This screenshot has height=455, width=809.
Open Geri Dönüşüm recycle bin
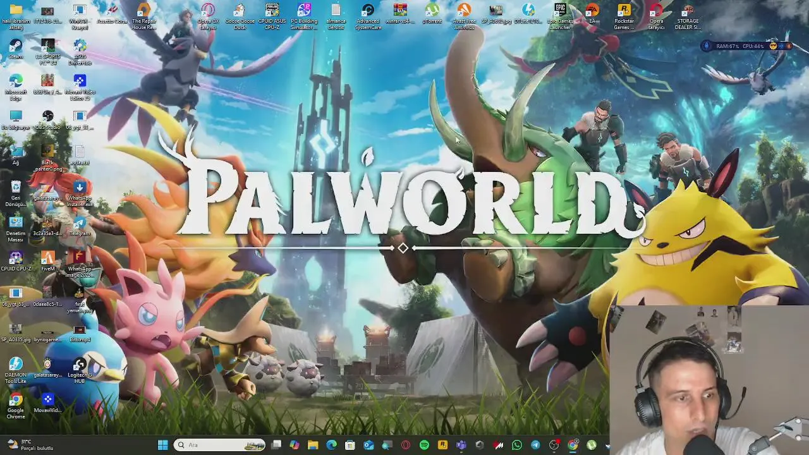[x=16, y=193]
